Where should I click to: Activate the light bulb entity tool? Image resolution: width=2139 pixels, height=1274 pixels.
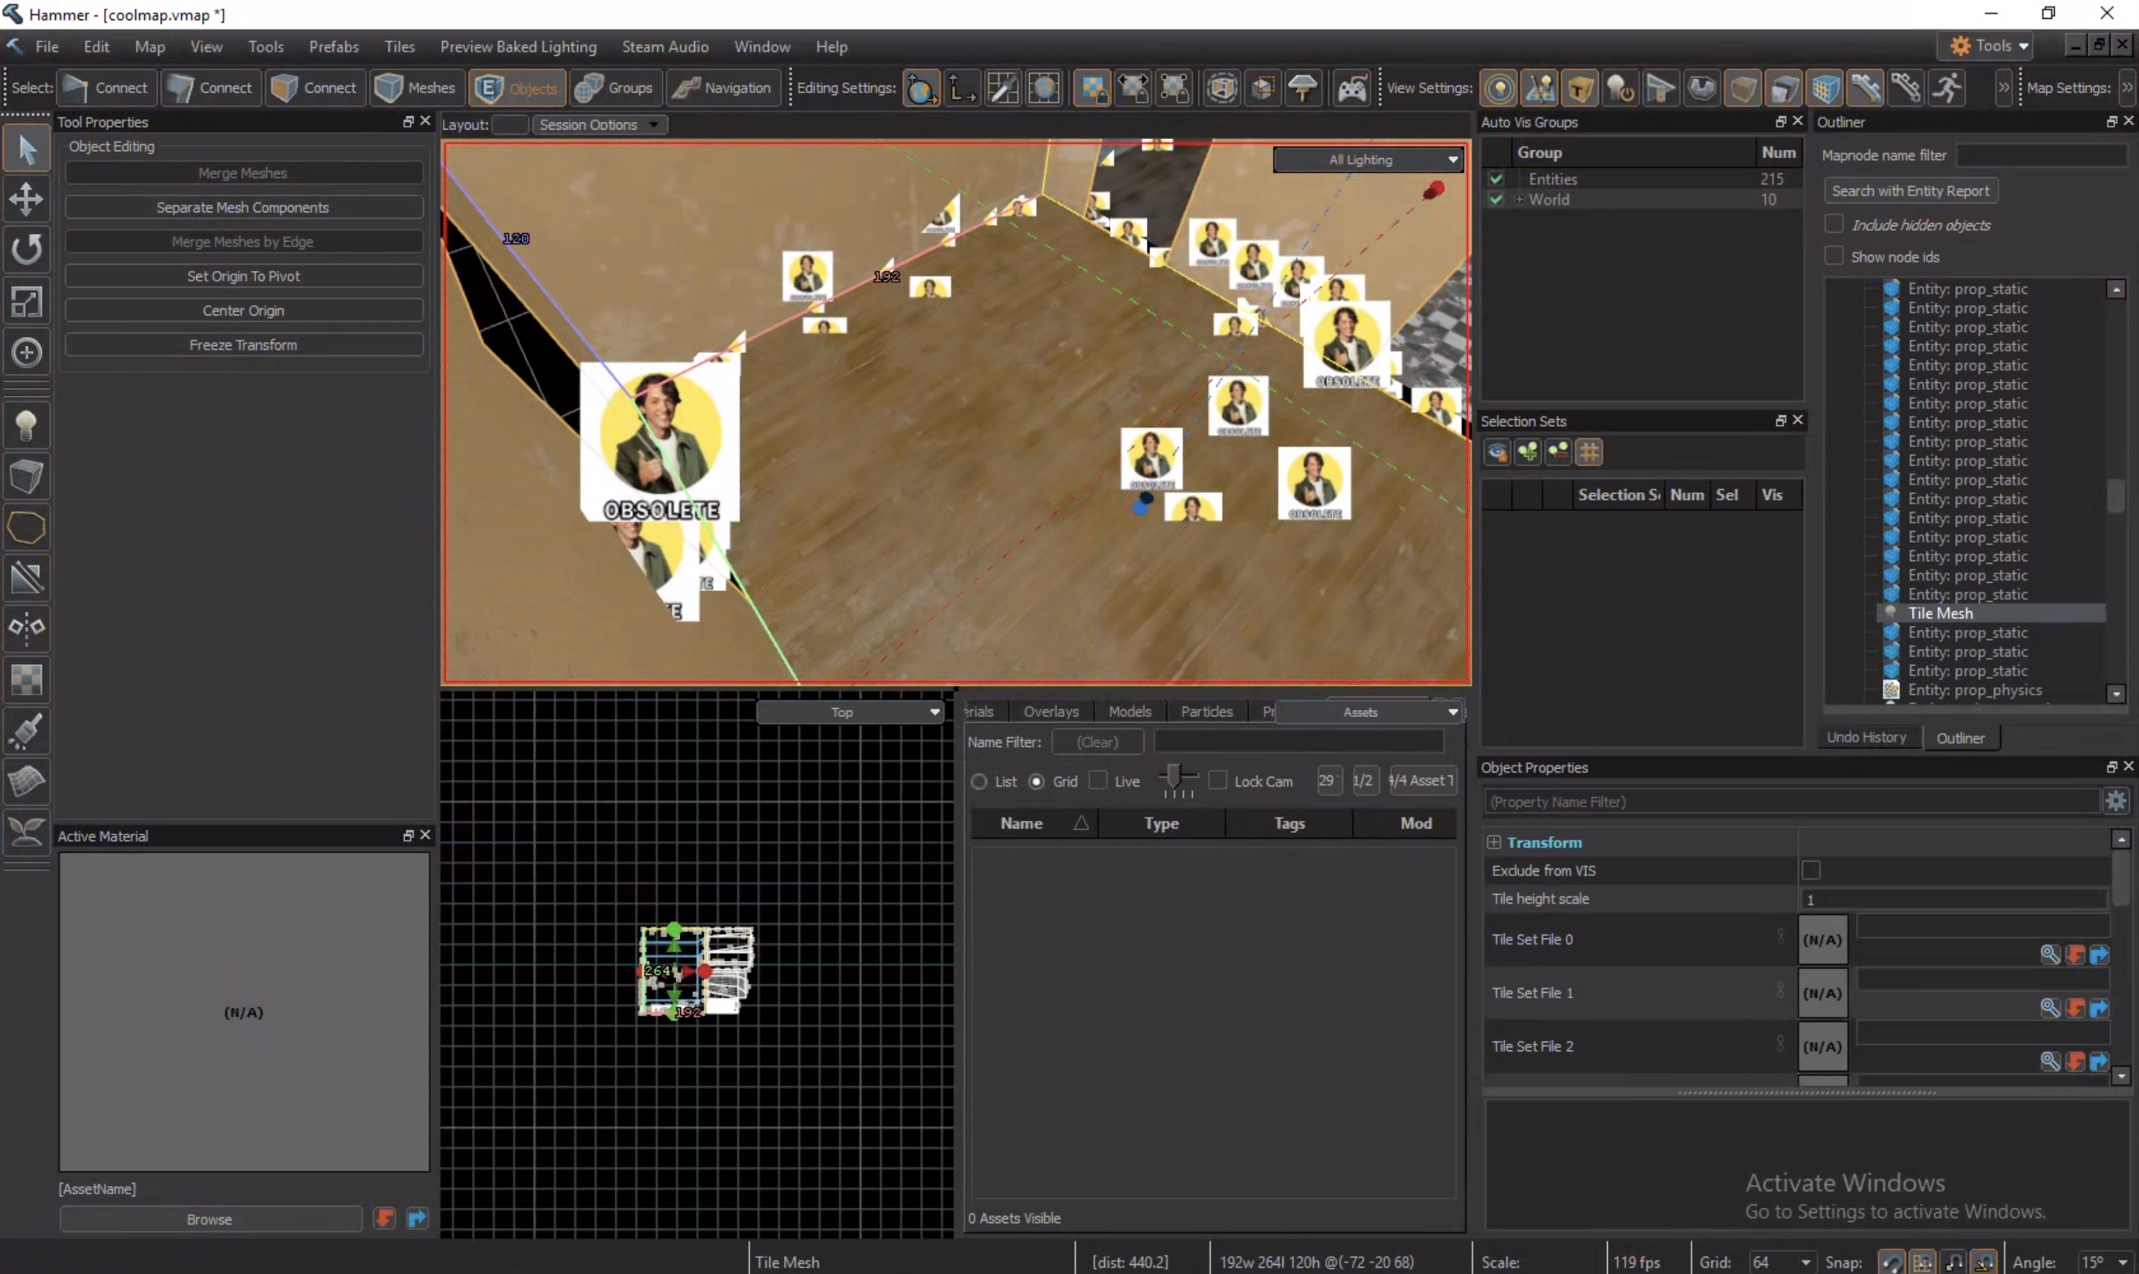(26, 426)
